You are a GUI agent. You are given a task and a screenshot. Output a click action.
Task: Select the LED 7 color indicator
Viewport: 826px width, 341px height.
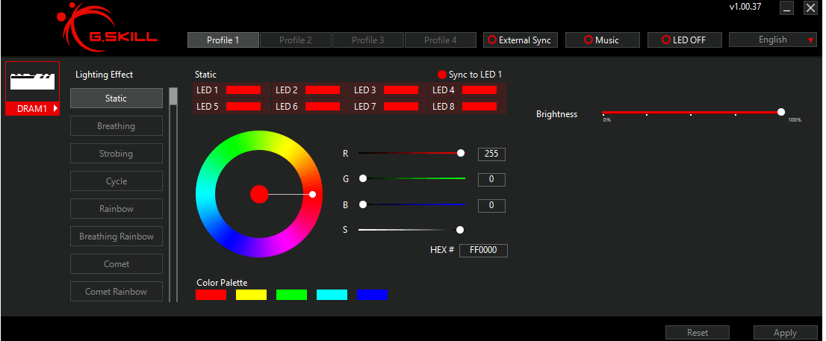click(400, 107)
